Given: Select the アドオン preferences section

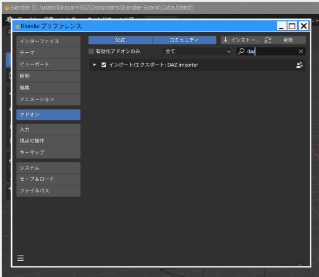Looking at the screenshot, I should (x=48, y=115).
